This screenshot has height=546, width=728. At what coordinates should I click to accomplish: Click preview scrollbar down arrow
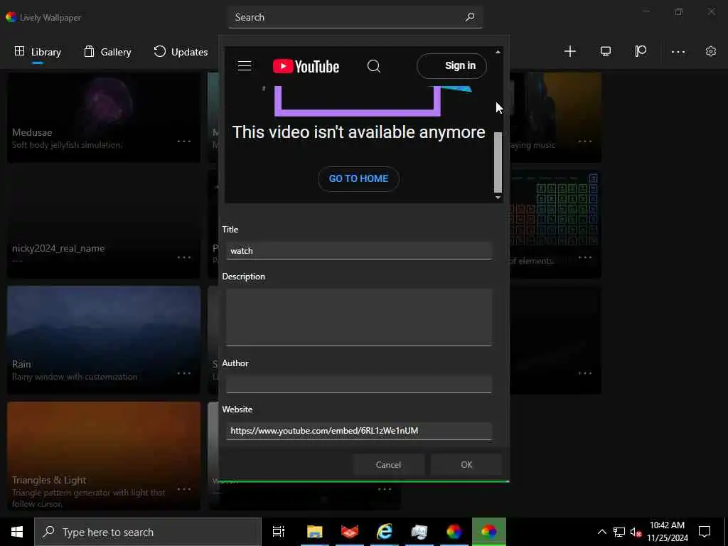498,198
